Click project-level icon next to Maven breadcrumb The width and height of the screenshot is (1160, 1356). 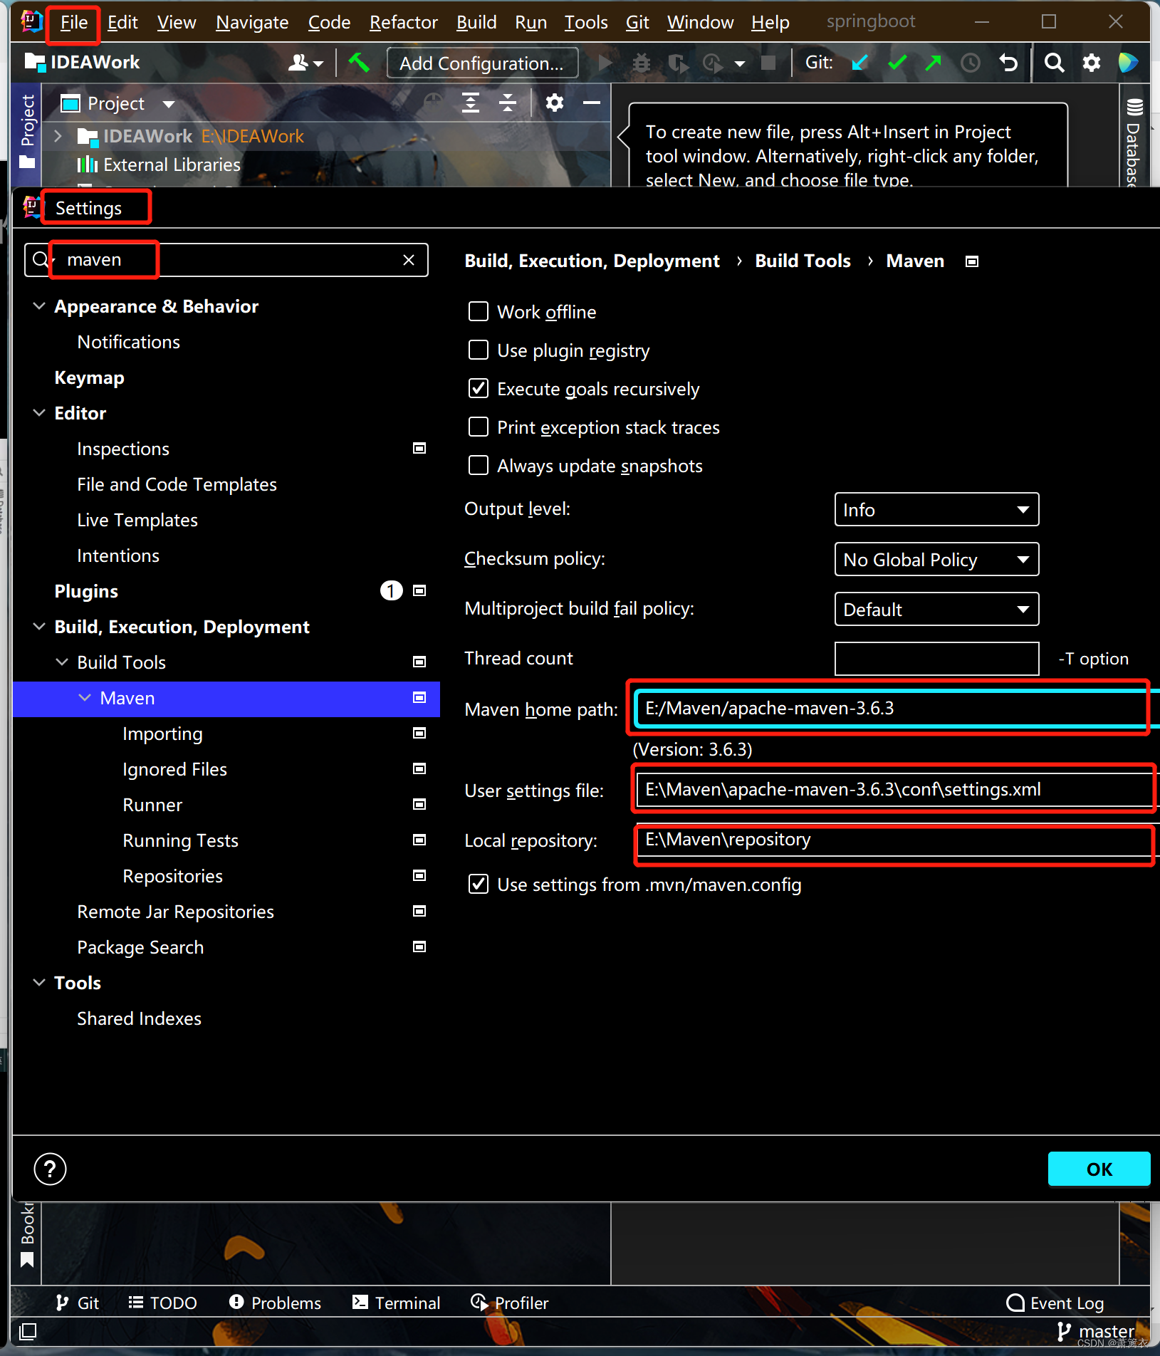coord(972,261)
